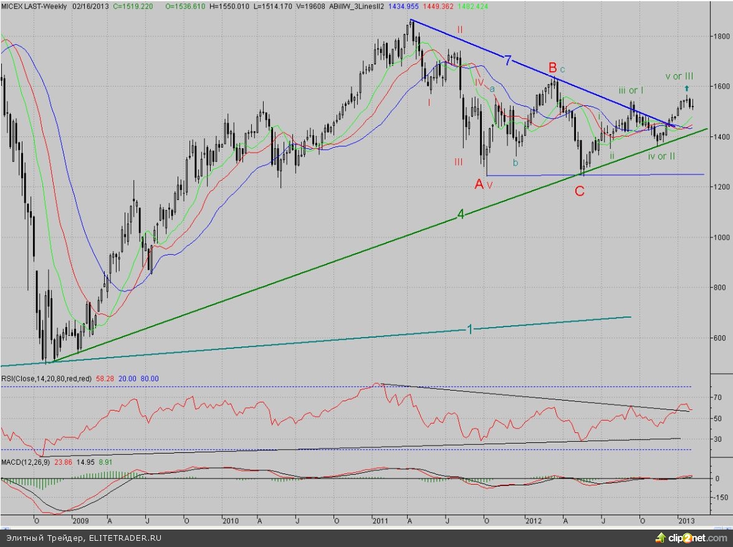The image size is (733, 547).
Task: Click the MICEX LAST-Weekly chart title
Action: tap(35, 6)
